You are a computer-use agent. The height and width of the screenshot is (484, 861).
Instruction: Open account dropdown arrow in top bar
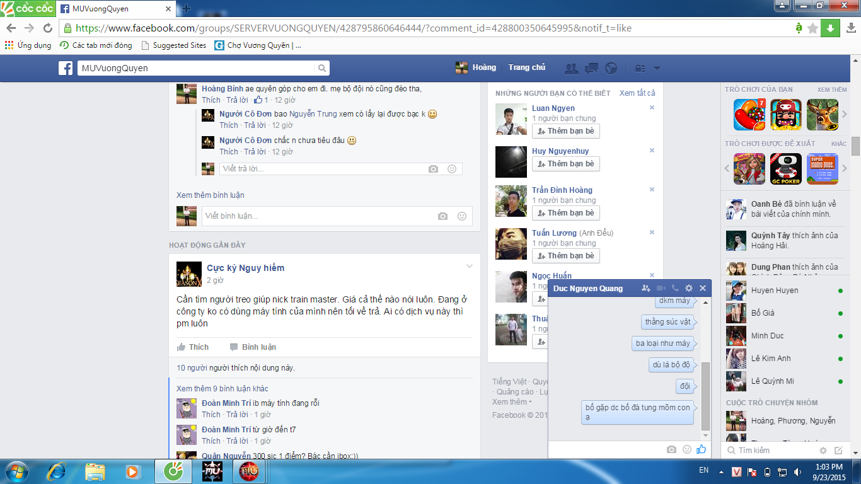pos(657,68)
